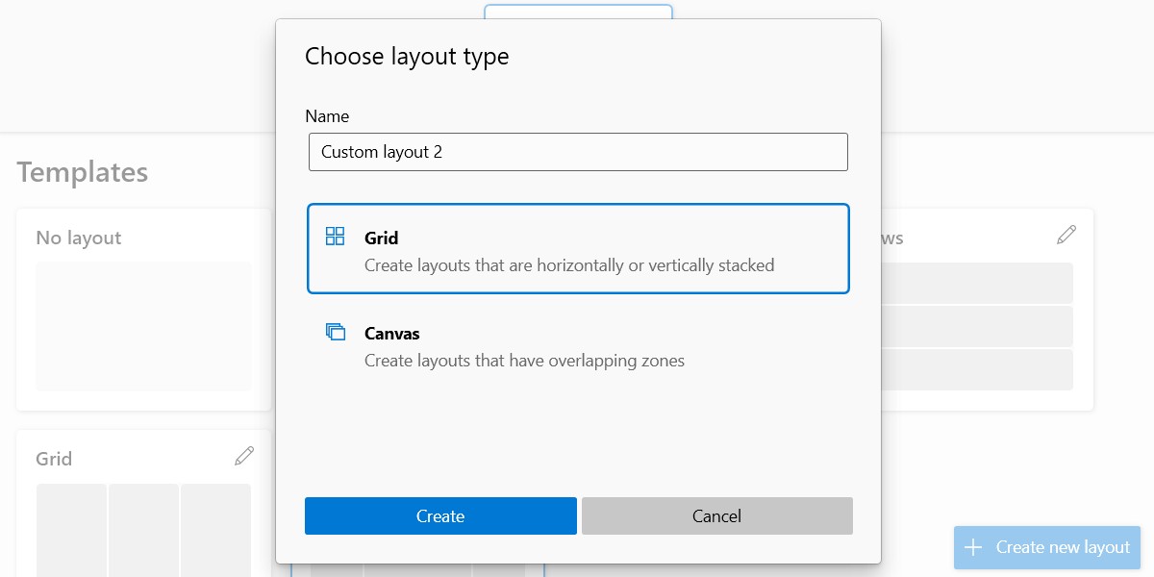This screenshot has width=1154, height=577.
Task: Focus the layout Name input field
Action: coord(578,152)
